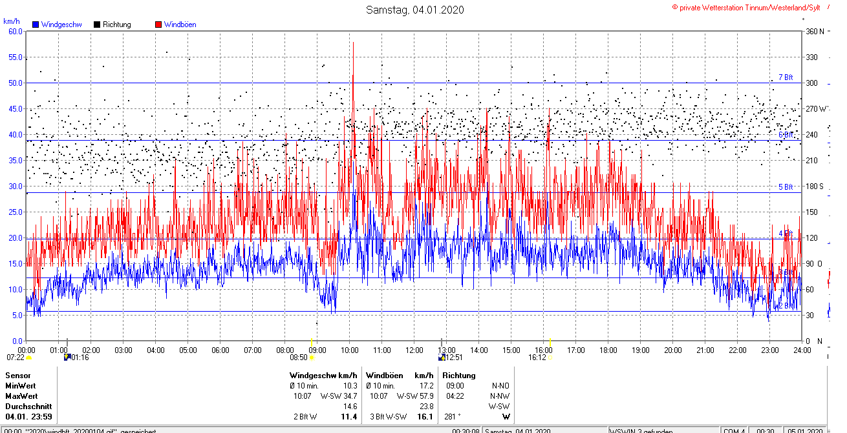The height and width of the screenshot is (433, 847).
Task: Click the Richtung column header in table
Action: click(459, 376)
